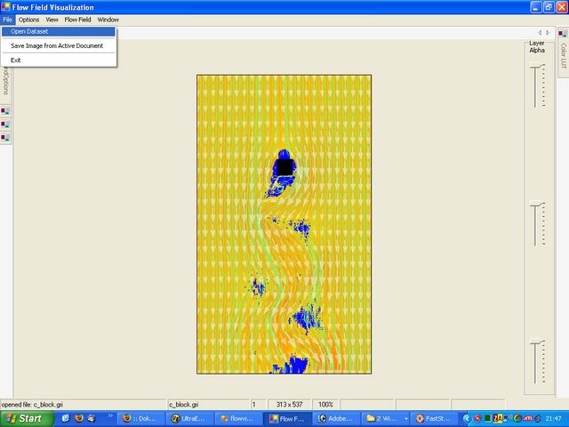Choose Save Image from Active Document
Image resolution: width=569 pixels, height=427 pixels.
coord(57,45)
